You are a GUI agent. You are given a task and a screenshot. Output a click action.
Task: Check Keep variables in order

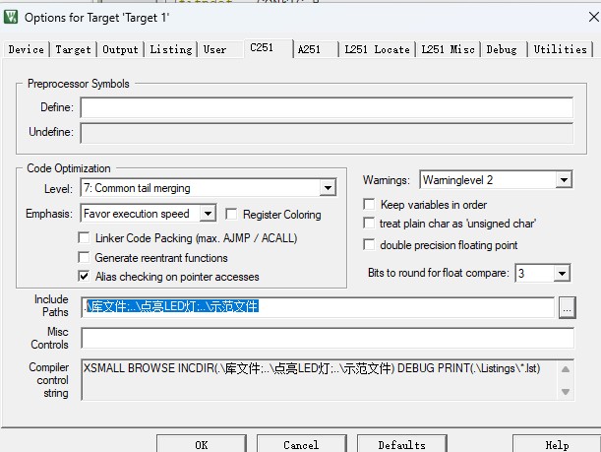click(x=370, y=205)
